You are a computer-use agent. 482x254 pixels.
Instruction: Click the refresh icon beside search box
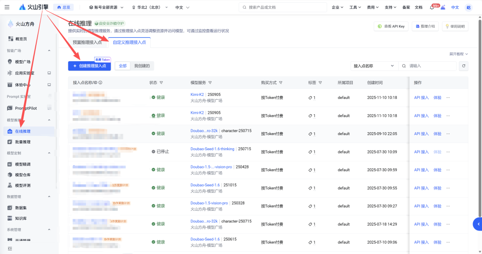point(464,66)
